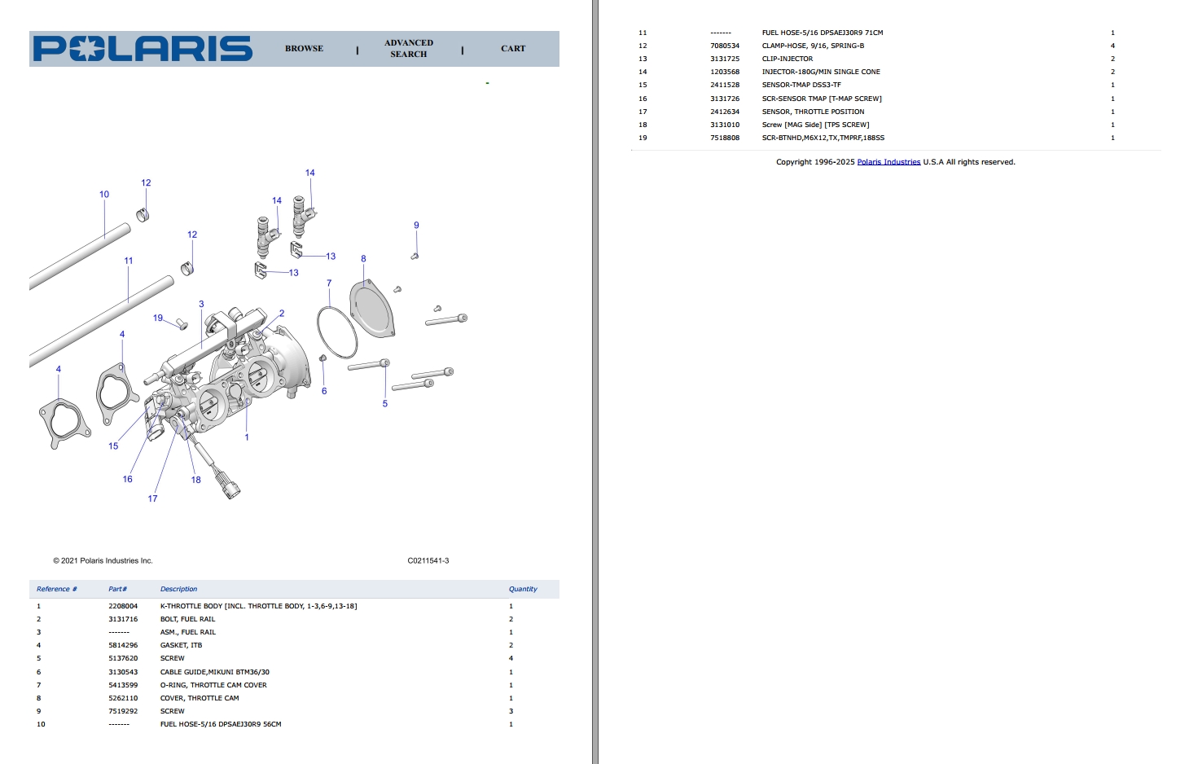
Task: Click the Reference # column header
Action: click(x=57, y=589)
